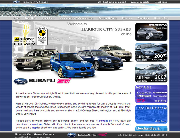
Task: Click the footer address 524 High Street, Lower Hutt
Action: [x=134, y=135]
